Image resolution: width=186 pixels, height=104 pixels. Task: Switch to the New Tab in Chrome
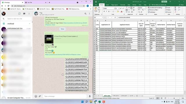pyautogui.click(x=35, y=2)
